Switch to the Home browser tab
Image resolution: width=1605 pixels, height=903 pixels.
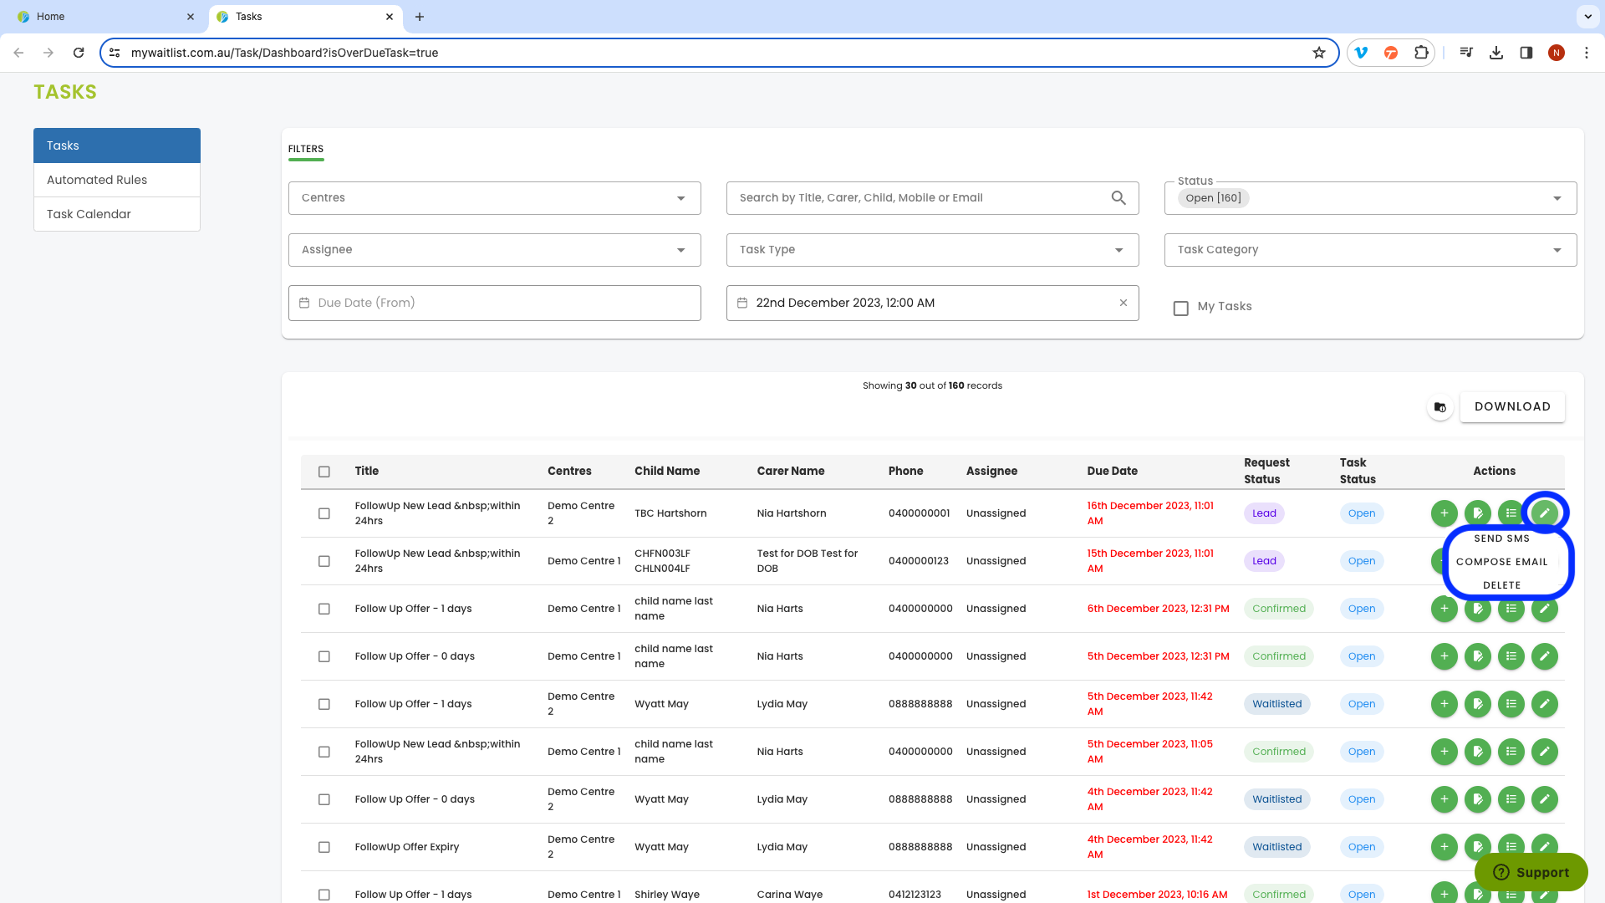point(104,17)
